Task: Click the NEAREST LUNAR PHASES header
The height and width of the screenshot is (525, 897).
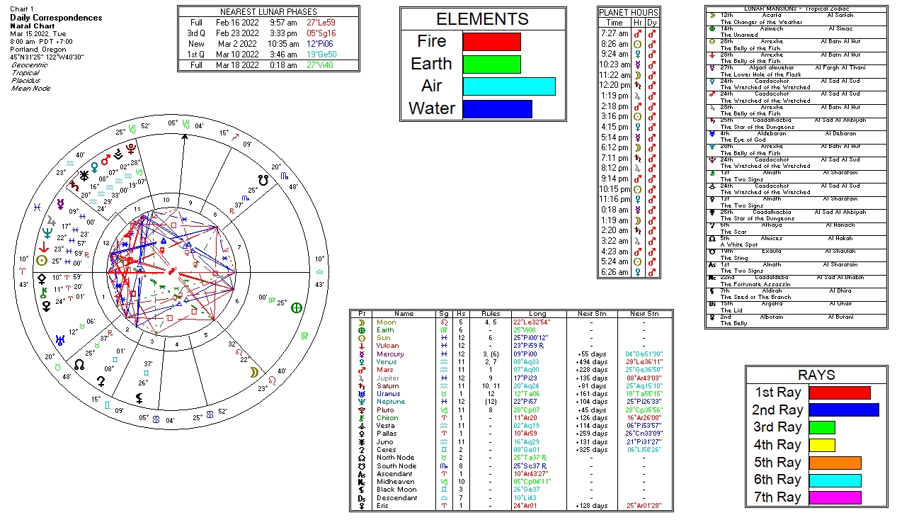Action: click(268, 12)
